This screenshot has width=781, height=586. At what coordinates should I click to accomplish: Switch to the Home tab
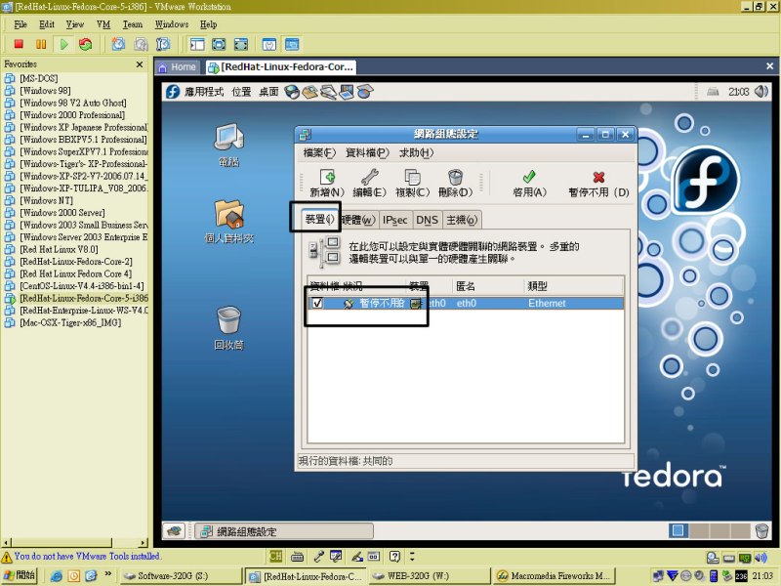point(177,66)
